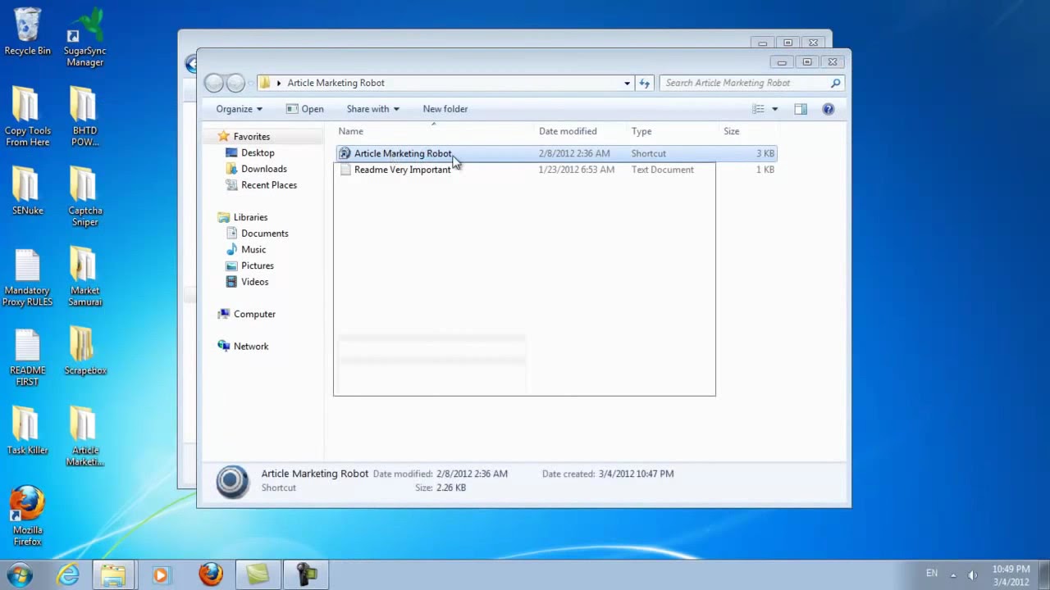
Task: Open Windows Media Player from taskbar
Action: (x=160, y=574)
